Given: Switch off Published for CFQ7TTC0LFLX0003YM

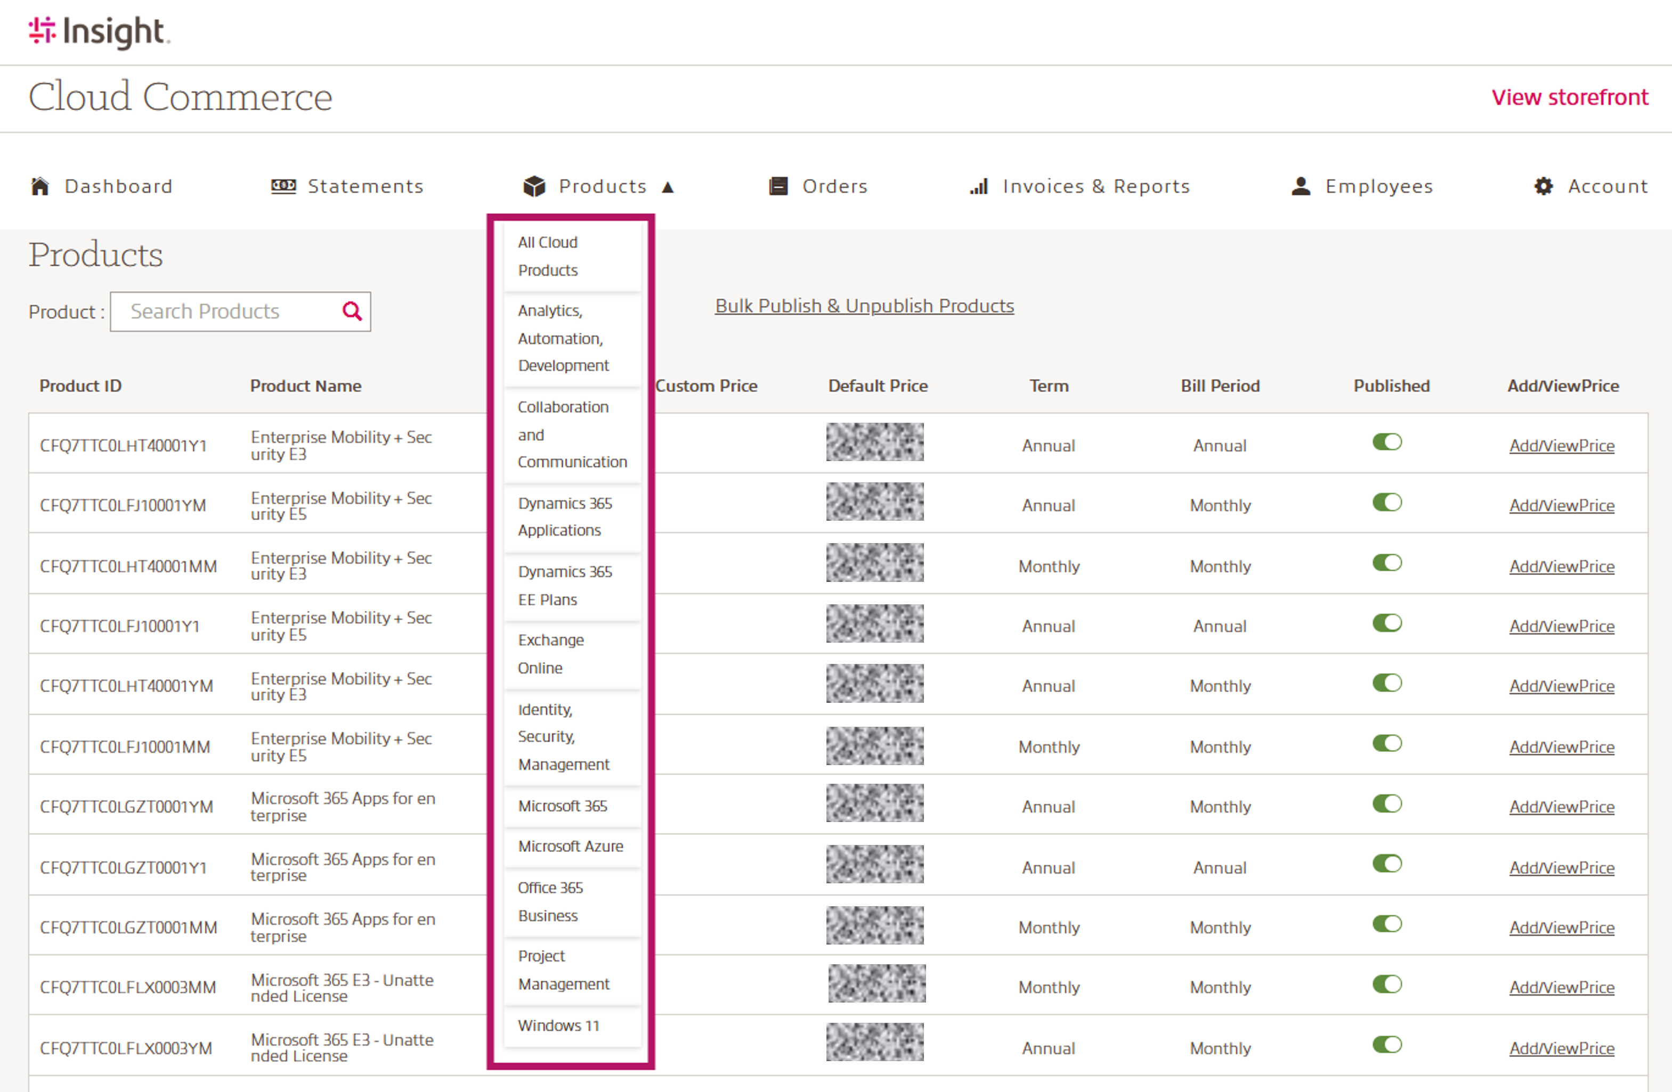Looking at the screenshot, I should [x=1387, y=1044].
